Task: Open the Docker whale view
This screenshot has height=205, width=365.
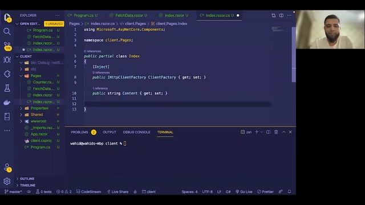Action: point(7,102)
